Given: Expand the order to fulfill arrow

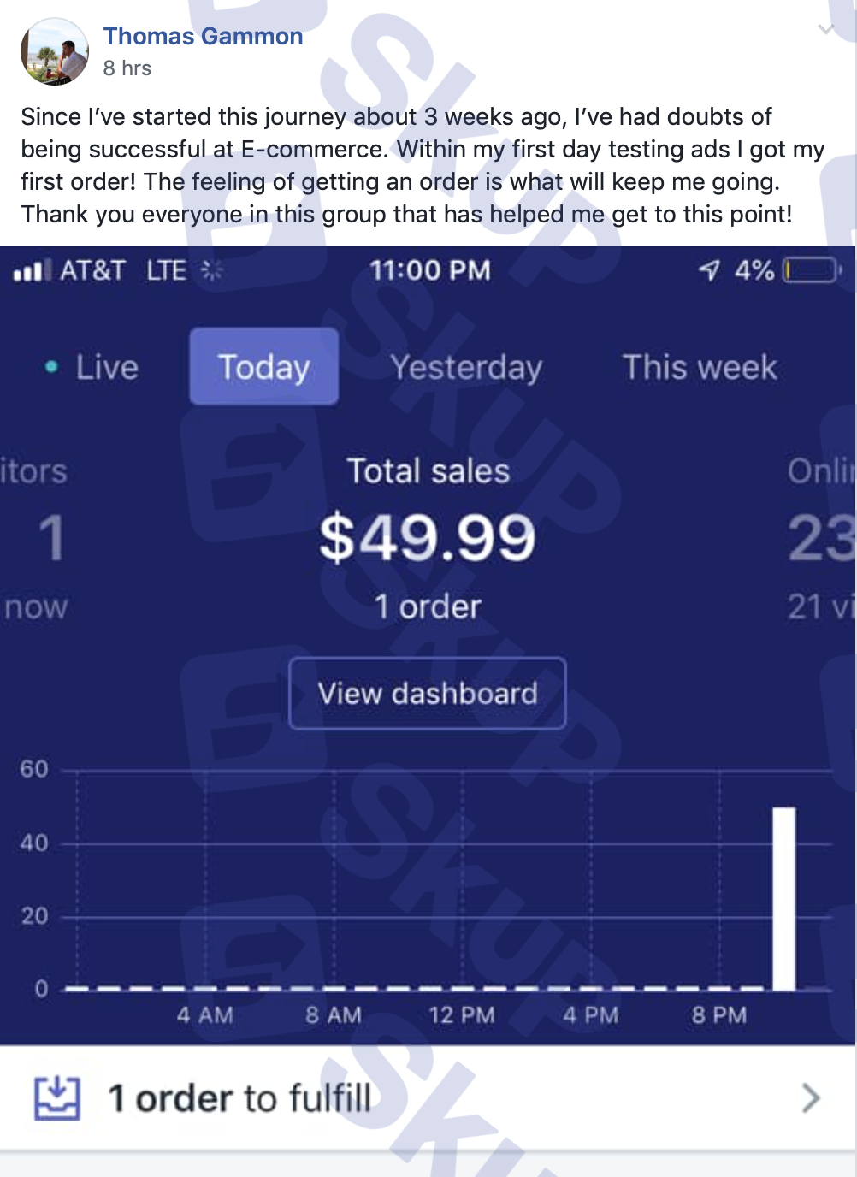Looking at the screenshot, I should (x=811, y=1097).
